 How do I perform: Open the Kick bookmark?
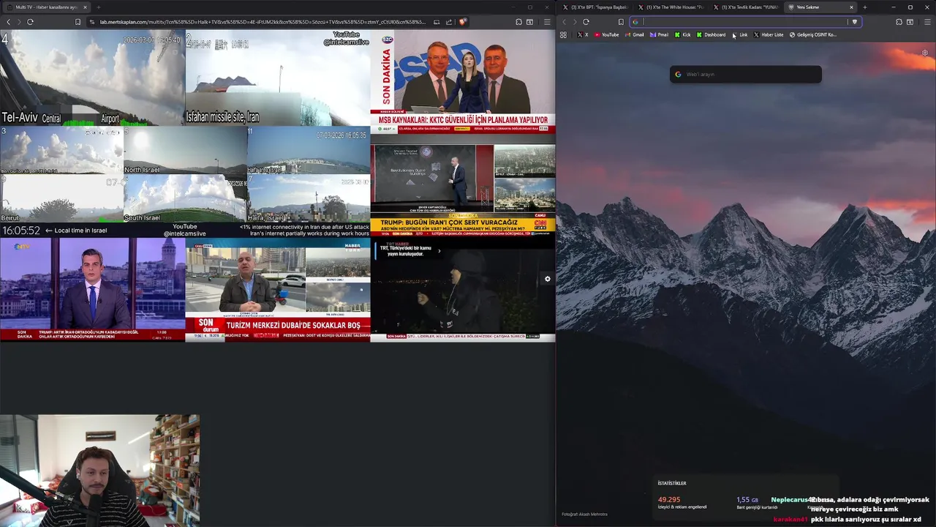click(682, 34)
